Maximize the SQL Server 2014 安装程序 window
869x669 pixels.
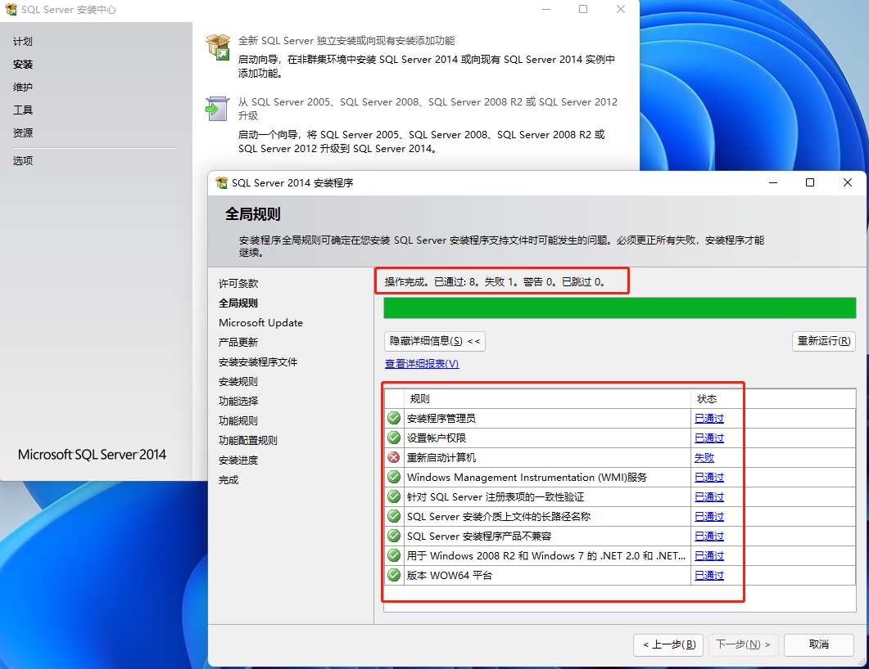point(810,182)
